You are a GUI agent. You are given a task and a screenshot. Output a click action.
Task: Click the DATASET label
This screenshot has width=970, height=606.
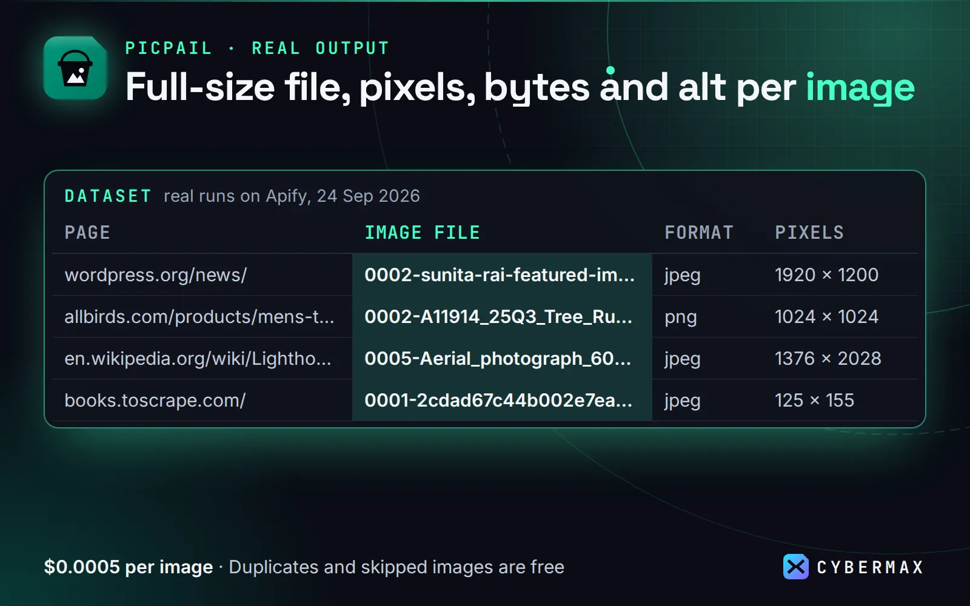click(108, 196)
